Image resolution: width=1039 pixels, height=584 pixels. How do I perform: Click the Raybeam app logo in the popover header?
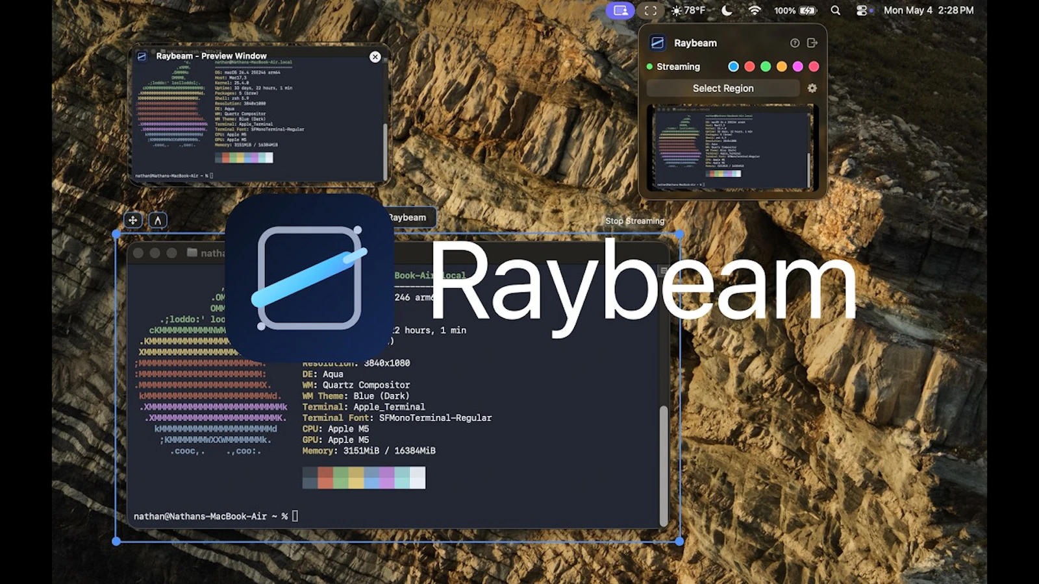658,43
